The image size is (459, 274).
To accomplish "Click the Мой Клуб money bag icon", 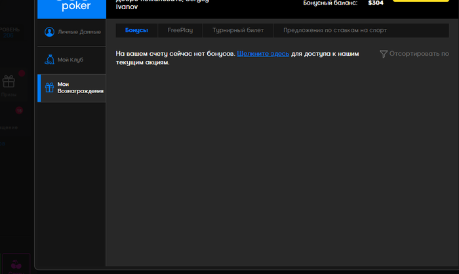I will click(49, 60).
